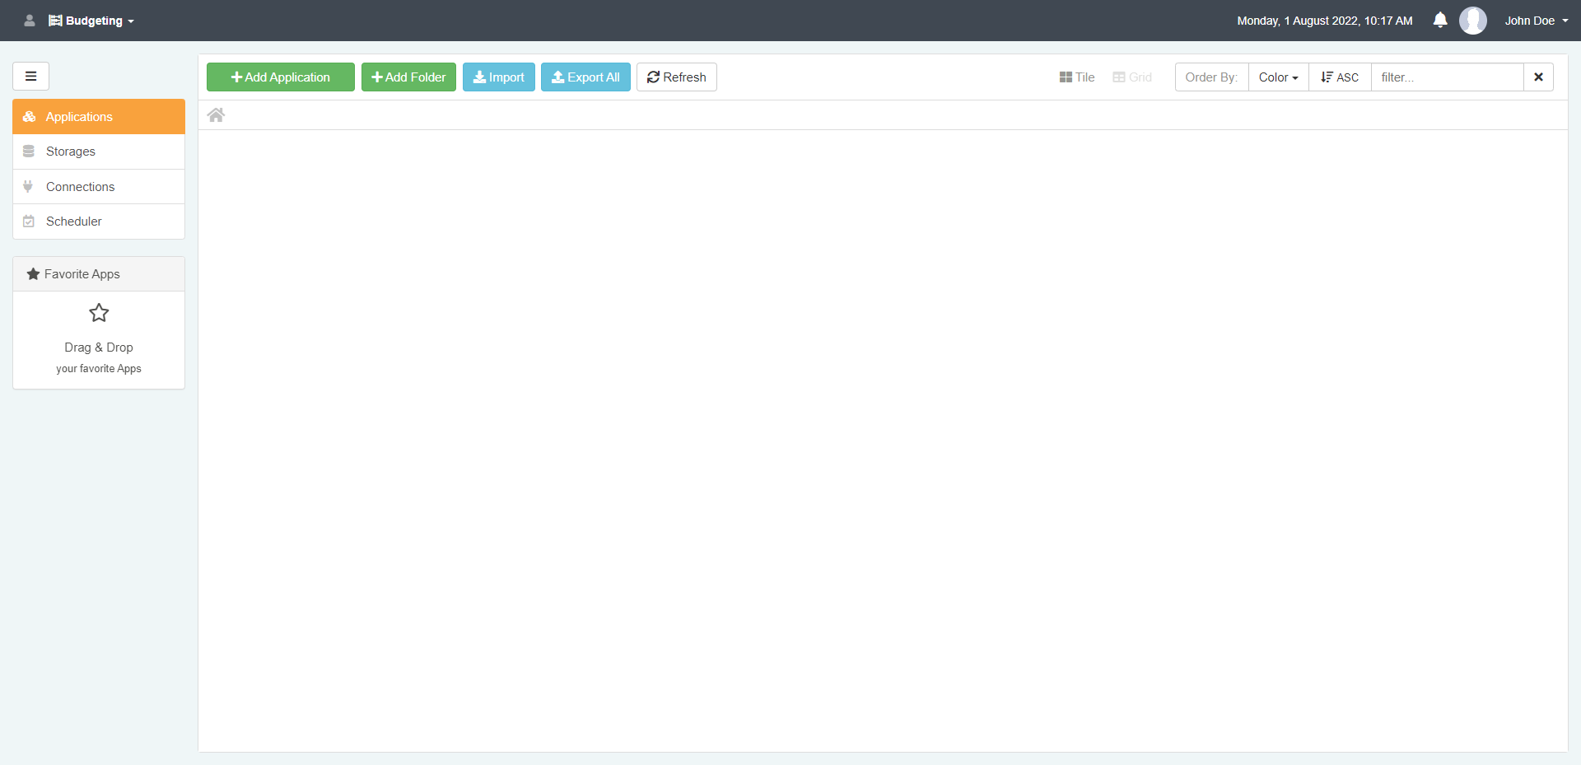Viewport: 1581px width, 765px height.
Task: Click the home breadcrumb icon
Action: 216,115
